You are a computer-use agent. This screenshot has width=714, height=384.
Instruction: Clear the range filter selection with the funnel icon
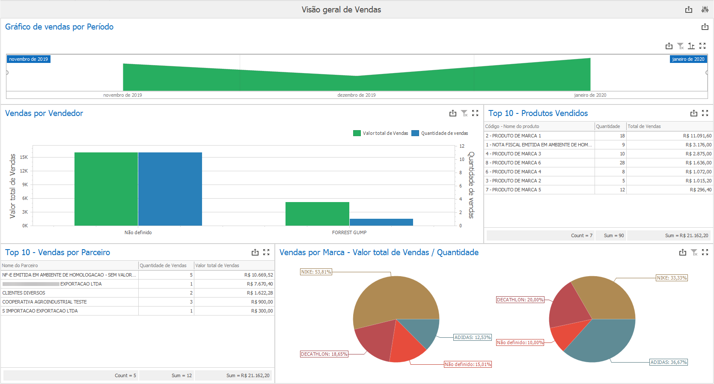(x=681, y=46)
